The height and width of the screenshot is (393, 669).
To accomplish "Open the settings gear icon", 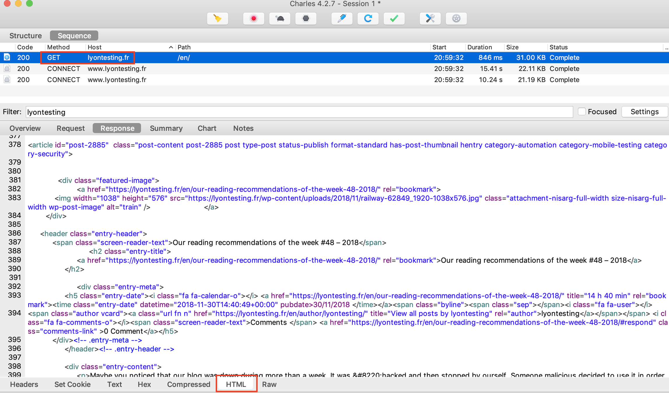I will point(456,19).
